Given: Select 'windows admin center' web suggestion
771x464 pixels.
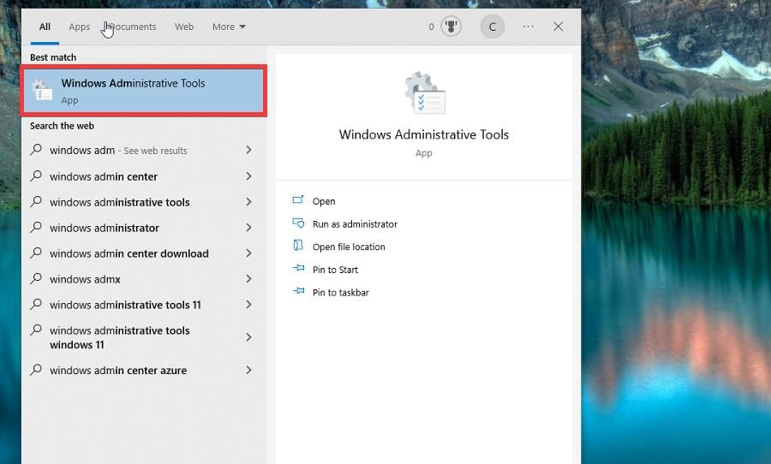Looking at the screenshot, I should click(144, 176).
